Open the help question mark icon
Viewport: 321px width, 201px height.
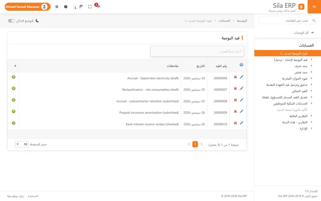pyautogui.click(x=66, y=7)
